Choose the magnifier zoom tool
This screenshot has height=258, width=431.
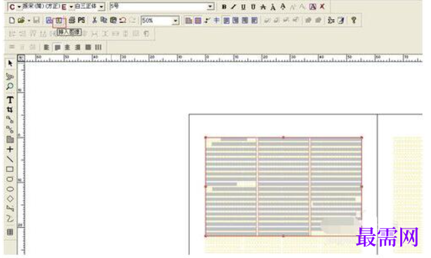coord(10,86)
